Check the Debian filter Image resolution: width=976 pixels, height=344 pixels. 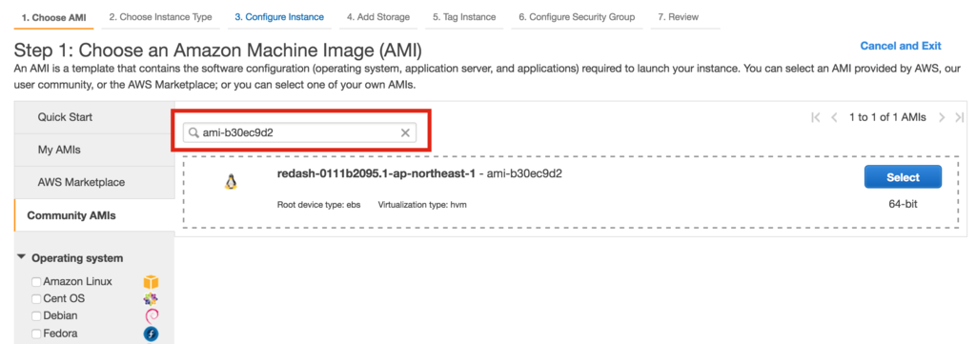[37, 316]
